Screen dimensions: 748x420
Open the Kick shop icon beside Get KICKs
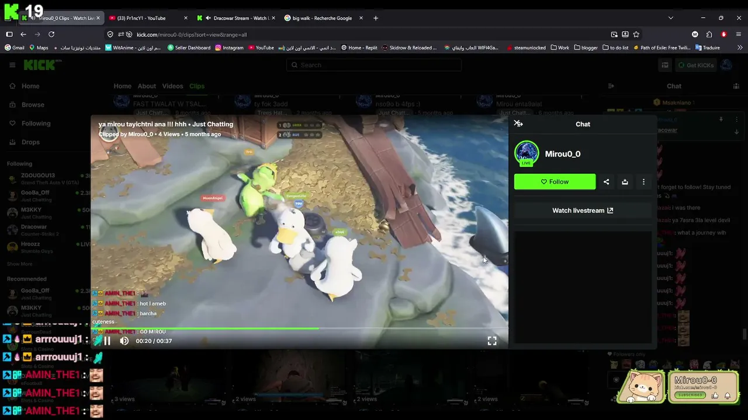665,65
